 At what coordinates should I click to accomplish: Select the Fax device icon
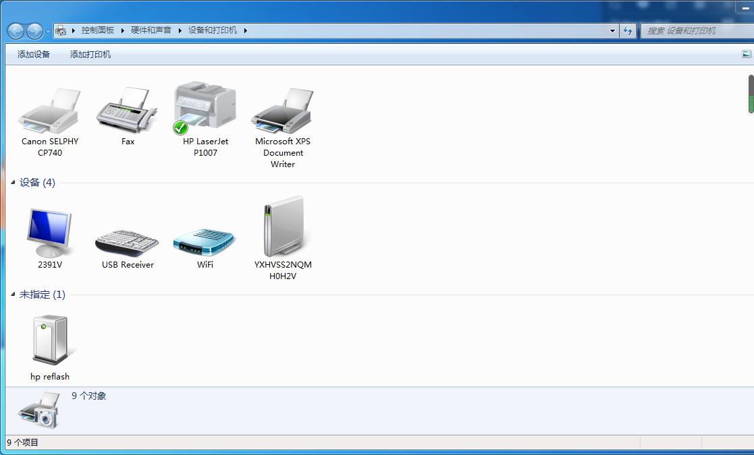(127, 110)
